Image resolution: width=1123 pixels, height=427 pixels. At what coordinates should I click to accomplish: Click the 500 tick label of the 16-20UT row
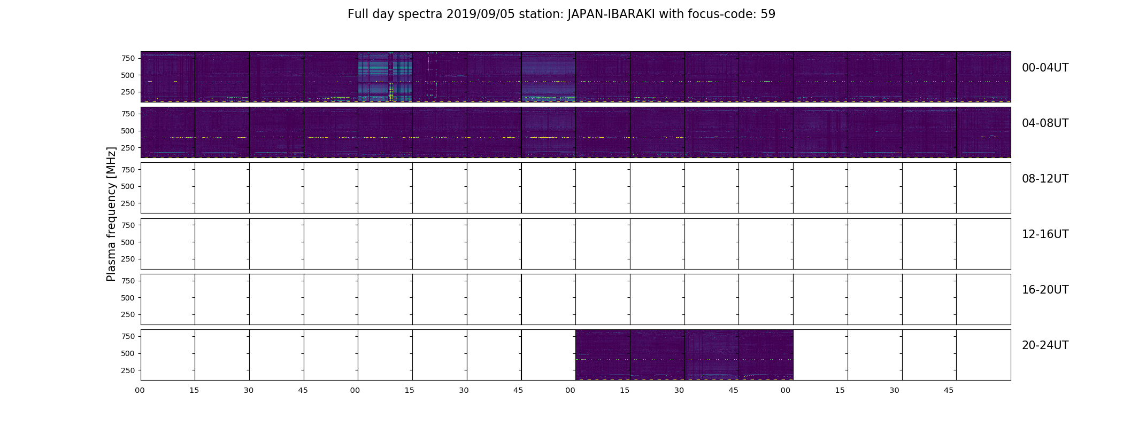[x=128, y=297]
